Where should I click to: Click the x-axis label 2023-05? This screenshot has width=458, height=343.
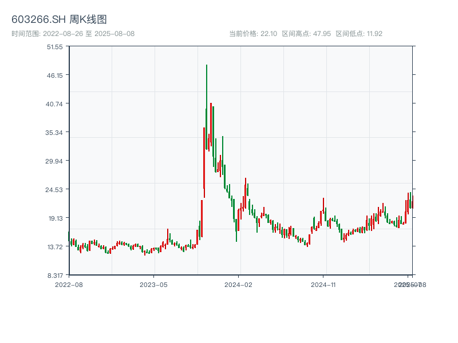click(153, 285)
